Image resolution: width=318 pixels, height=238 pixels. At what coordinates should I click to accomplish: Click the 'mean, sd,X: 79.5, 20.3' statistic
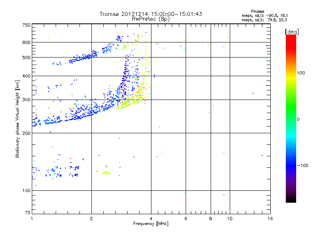tap(264, 20)
